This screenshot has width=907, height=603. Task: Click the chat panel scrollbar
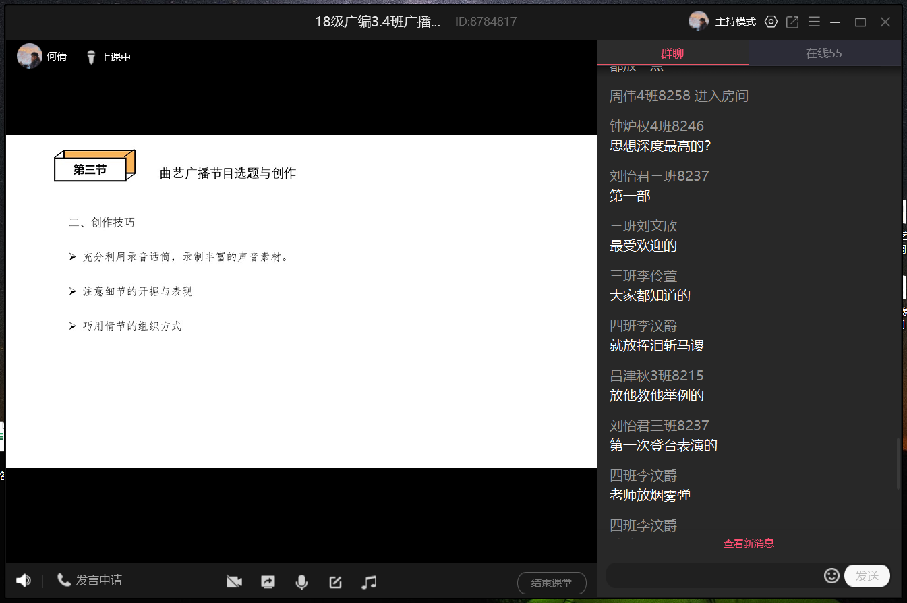point(898,464)
